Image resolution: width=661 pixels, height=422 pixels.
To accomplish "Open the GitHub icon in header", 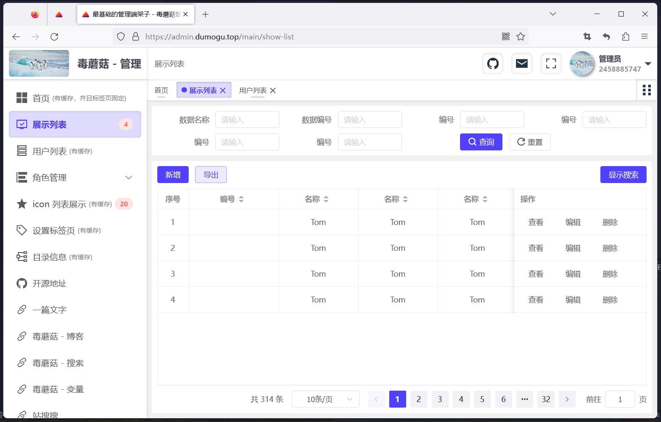I will (493, 64).
